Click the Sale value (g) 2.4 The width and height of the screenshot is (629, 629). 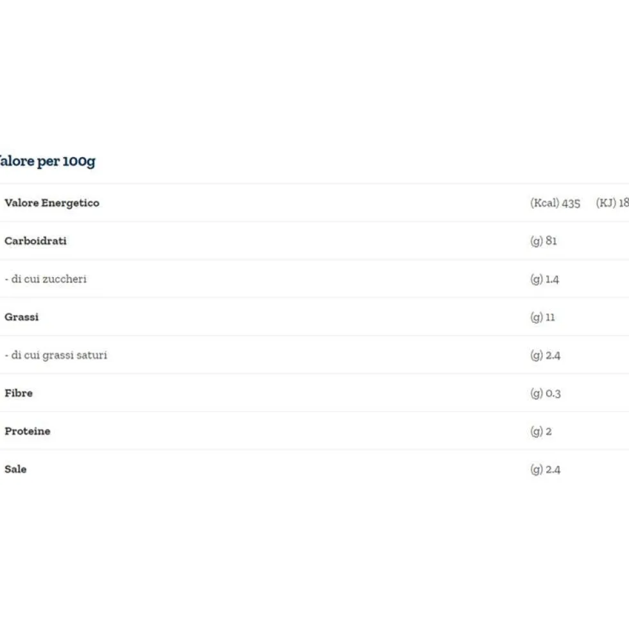[x=545, y=470]
